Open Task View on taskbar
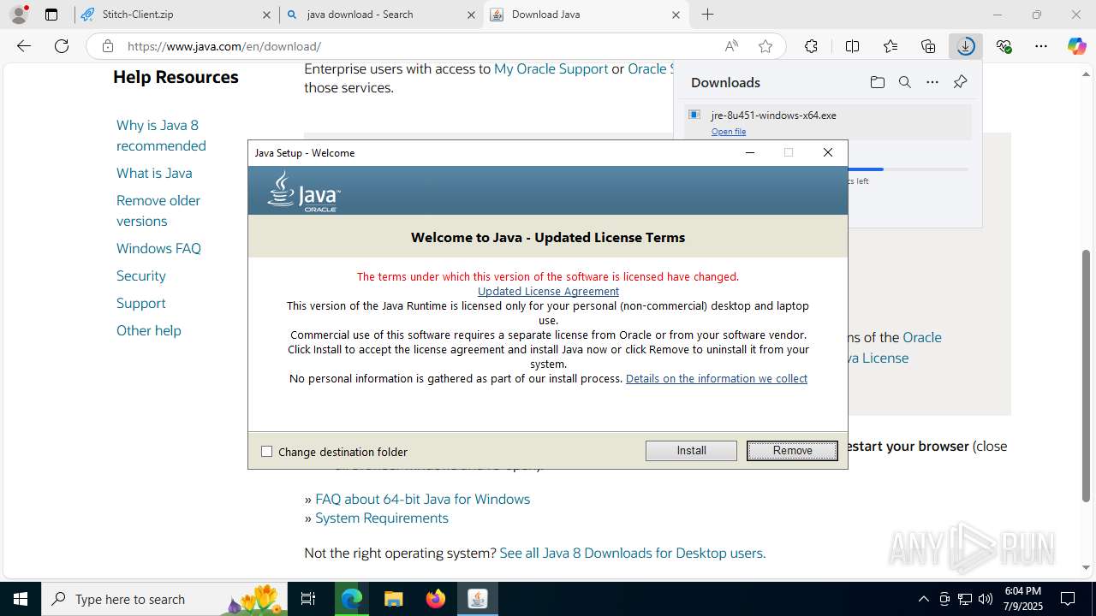The image size is (1096, 616). coord(308,599)
